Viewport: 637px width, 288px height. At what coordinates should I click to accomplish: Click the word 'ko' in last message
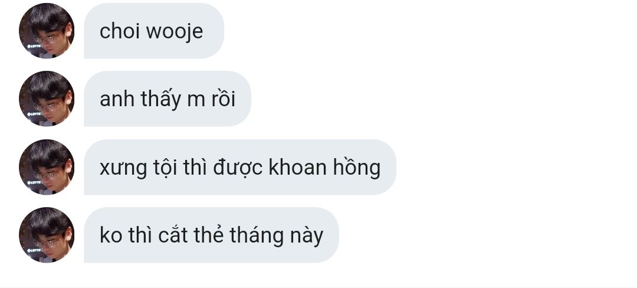pos(111,235)
